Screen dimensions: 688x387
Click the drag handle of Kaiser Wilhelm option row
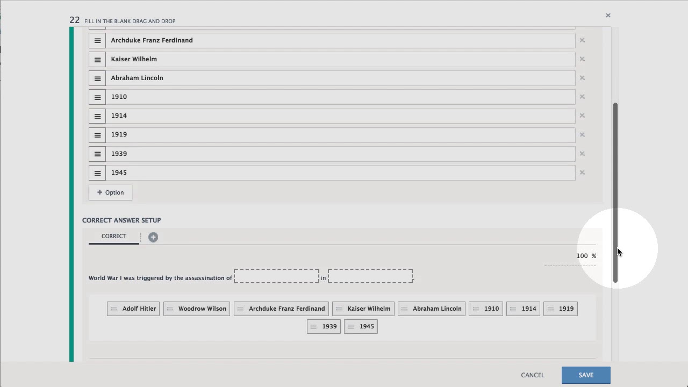(x=97, y=59)
